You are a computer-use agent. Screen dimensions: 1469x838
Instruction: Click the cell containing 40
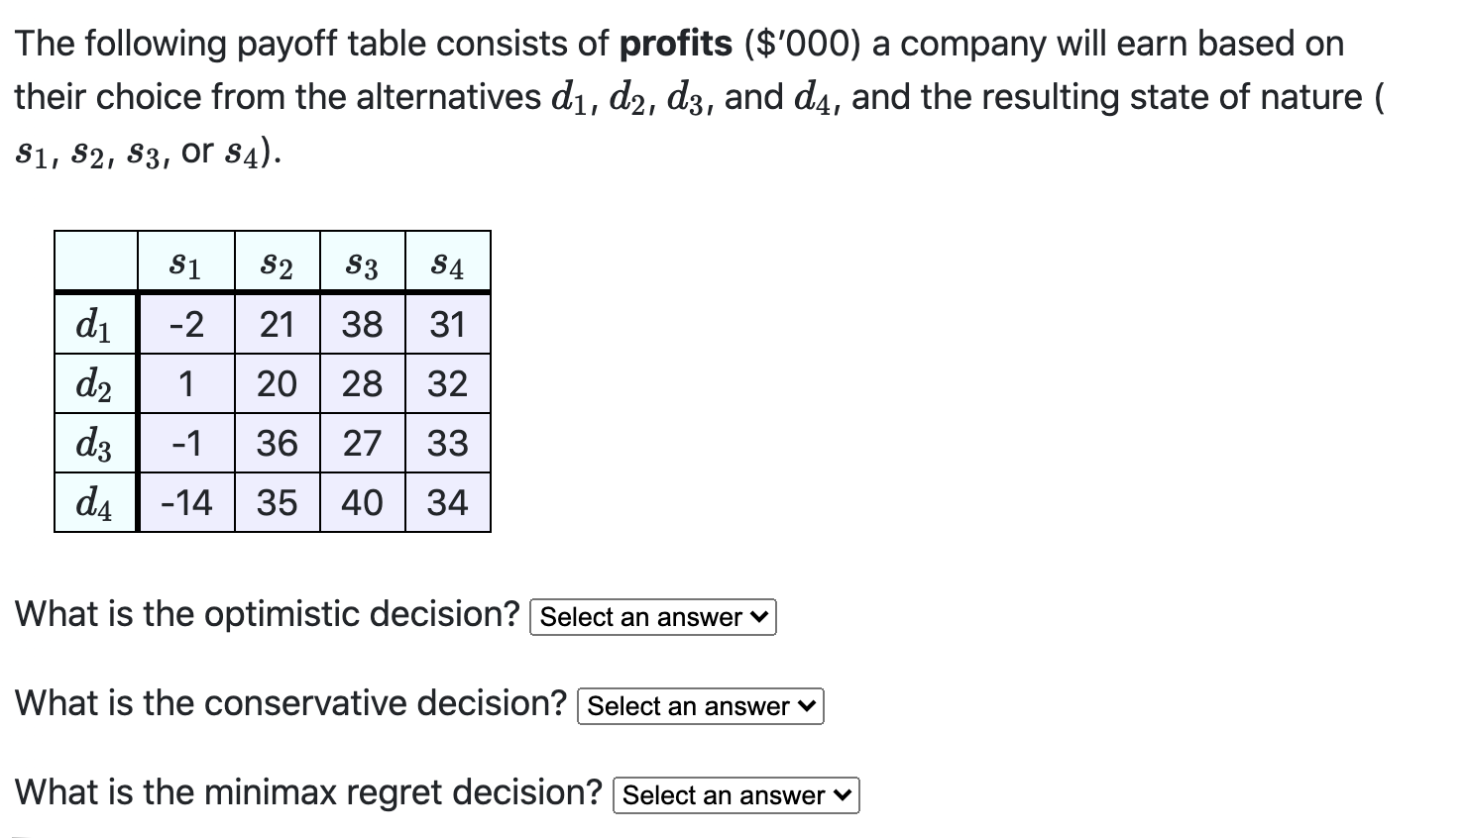(363, 502)
